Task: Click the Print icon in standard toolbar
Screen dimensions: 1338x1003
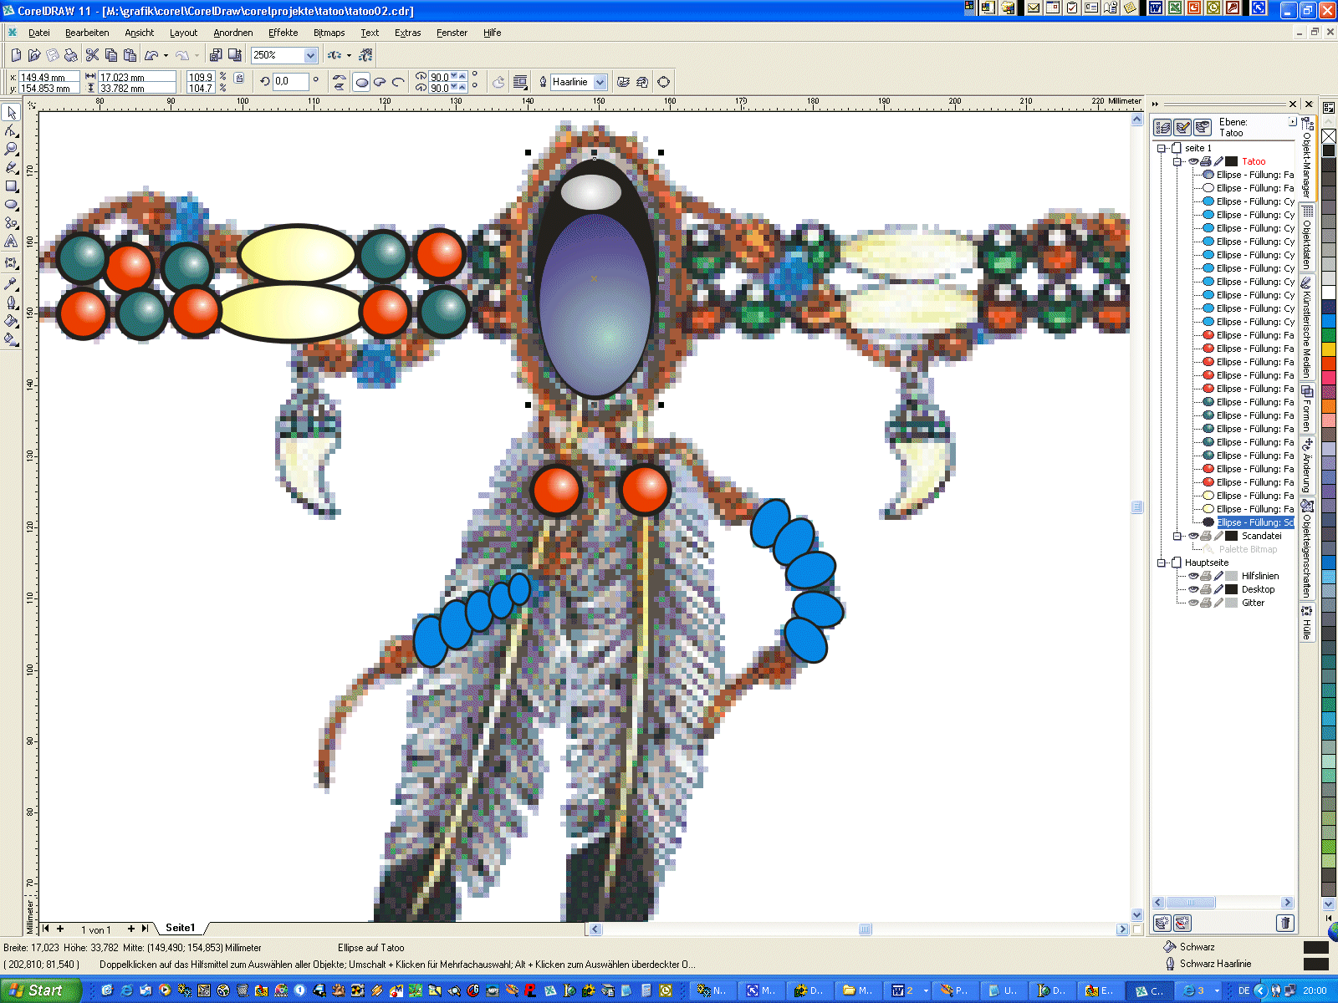Action: 71,55
